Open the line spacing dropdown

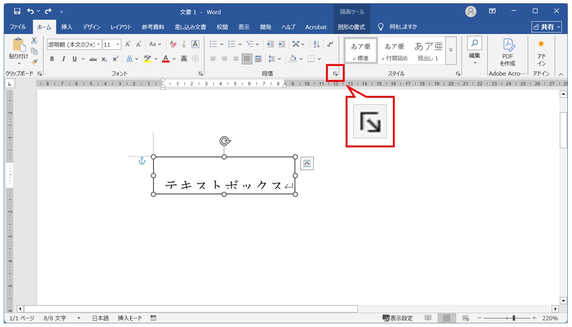(280, 59)
